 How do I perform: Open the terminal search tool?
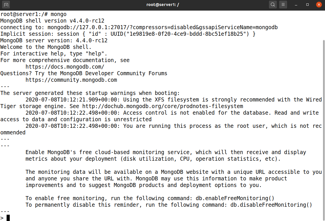click(x=273, y=5)
